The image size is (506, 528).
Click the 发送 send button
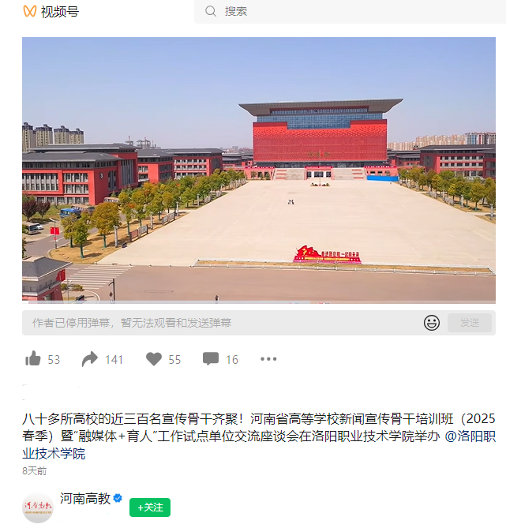tap(469, 323)
